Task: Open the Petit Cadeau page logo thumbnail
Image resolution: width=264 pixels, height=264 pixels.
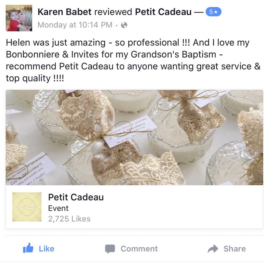Action: [x=27, y=207]
